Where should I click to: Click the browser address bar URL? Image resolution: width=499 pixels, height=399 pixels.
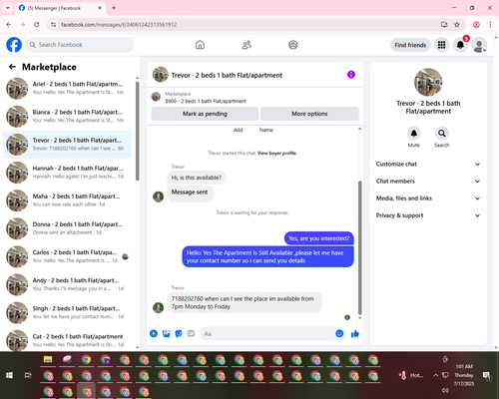point(119,25)
